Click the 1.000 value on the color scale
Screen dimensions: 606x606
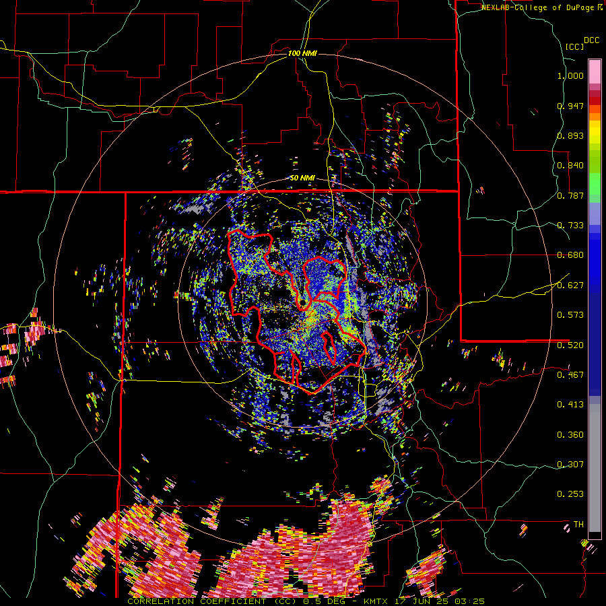pos(570,75)
